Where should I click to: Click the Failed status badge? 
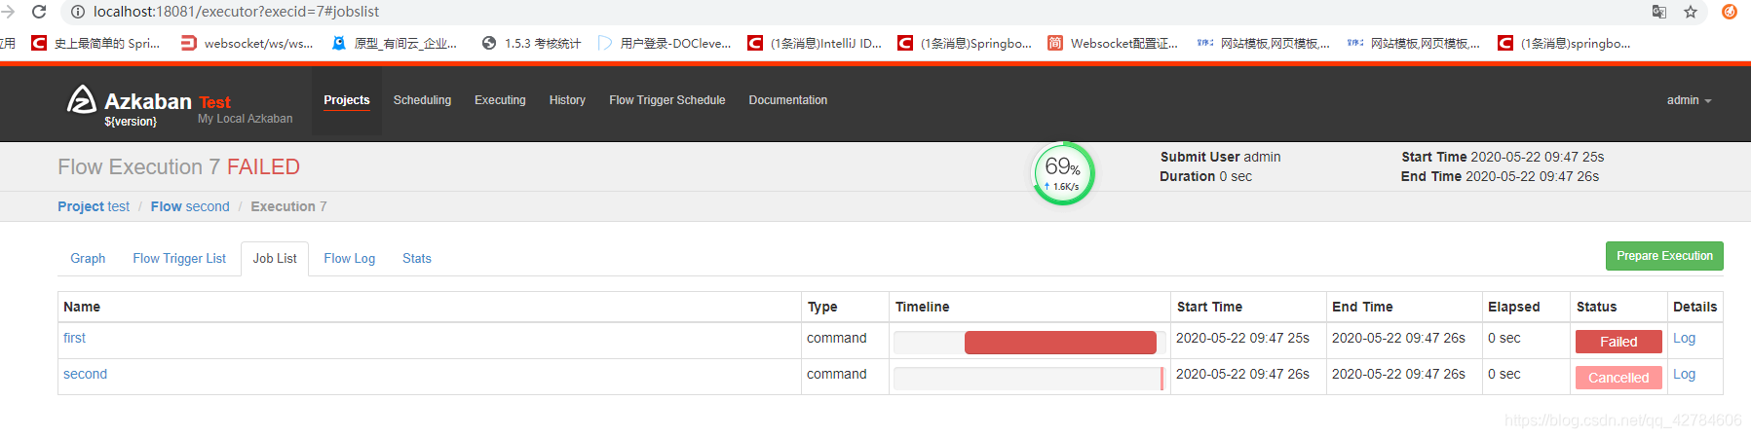click(1618, 342)
